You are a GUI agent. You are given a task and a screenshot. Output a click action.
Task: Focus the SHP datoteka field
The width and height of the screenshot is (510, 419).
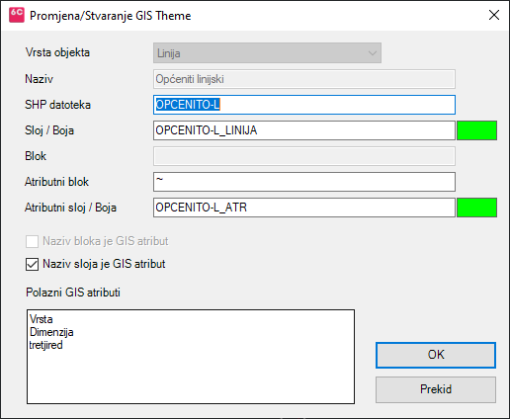pos(304,105)
